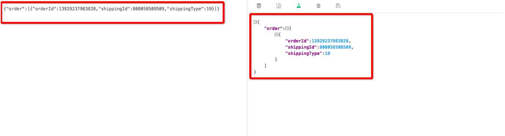Click inside the raw JSON input text

111,8
